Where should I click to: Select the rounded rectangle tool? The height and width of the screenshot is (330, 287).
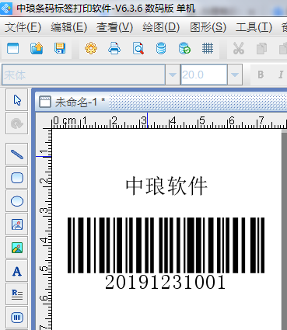17,178
